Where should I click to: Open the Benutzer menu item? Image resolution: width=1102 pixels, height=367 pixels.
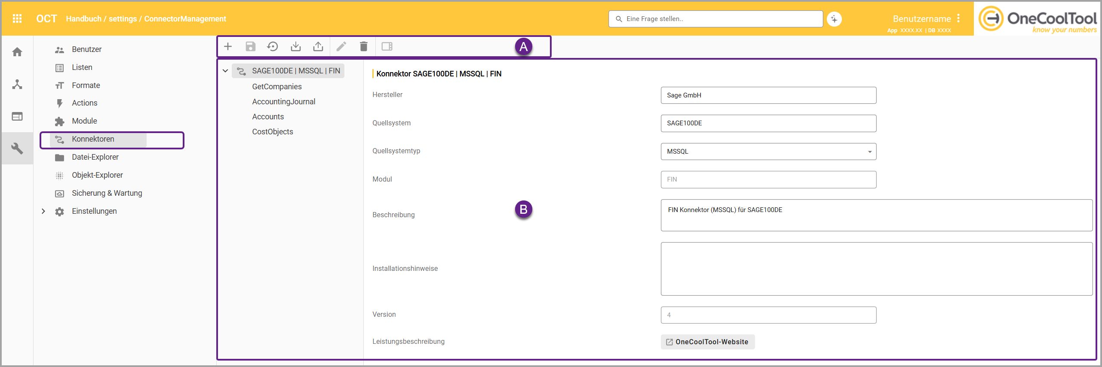coord(87,49)
